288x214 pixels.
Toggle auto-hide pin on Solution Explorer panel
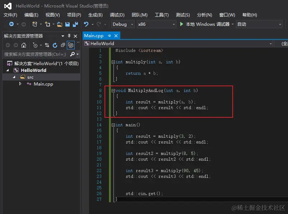(69, 36)
